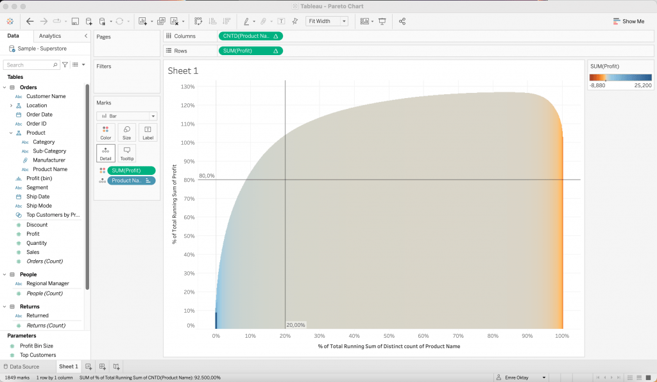Click the SUM(Profit) color legend gradient
Screen dimensions: 657x382
pos(620,78)
